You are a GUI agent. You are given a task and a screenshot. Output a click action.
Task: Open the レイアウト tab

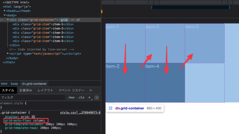[45, 90]
